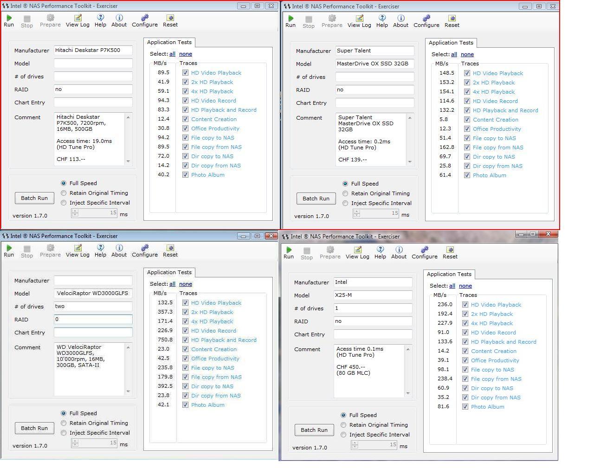Open View Log in Intel X25-M window
The height and width of the screenshot is (475, 594).
[x=357, y=252]
